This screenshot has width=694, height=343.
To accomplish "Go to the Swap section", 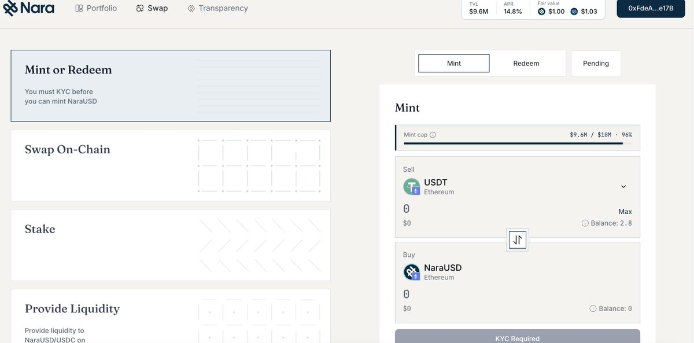I will pyautogui.click(x=152, y=8).
